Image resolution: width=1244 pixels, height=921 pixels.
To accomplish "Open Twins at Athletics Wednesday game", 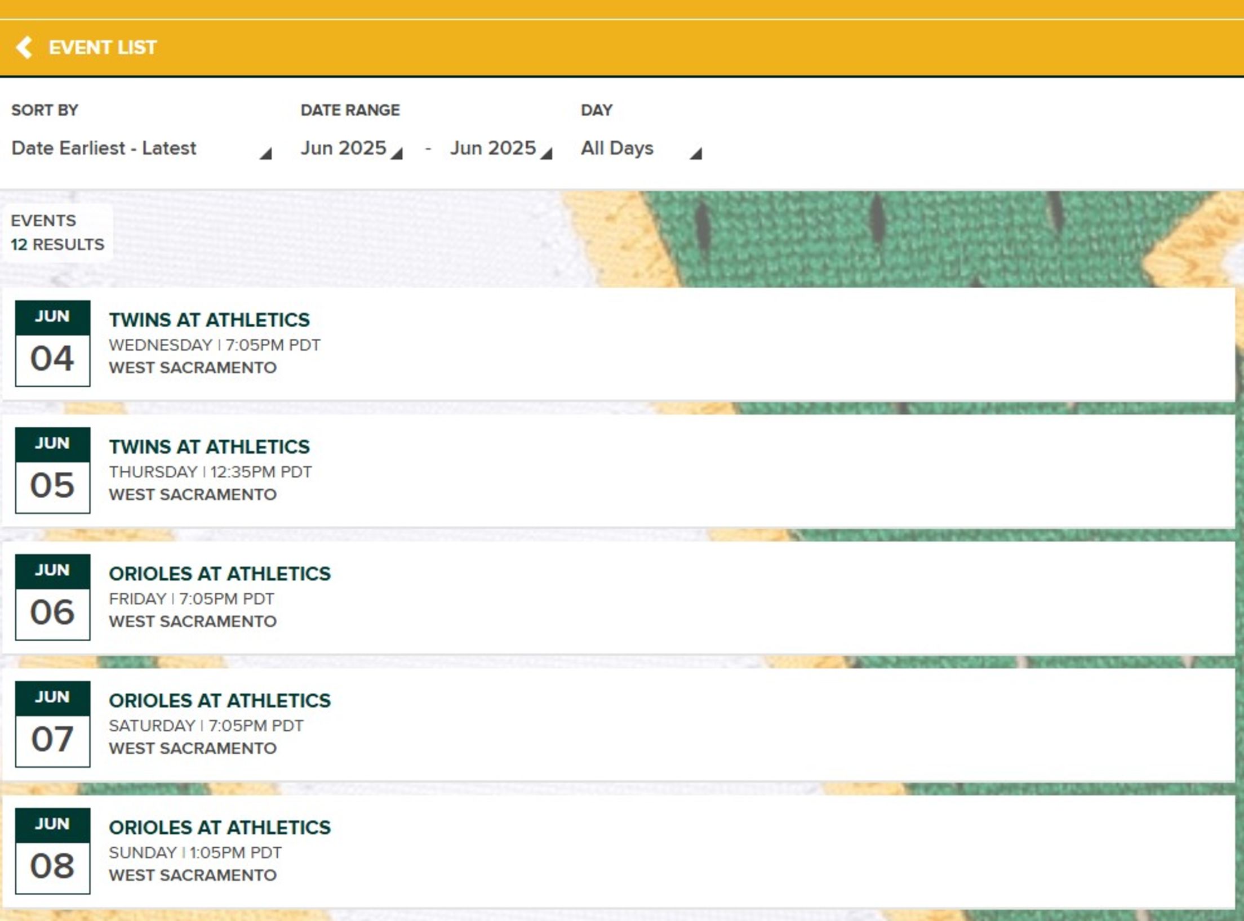I will coord(209,320).
